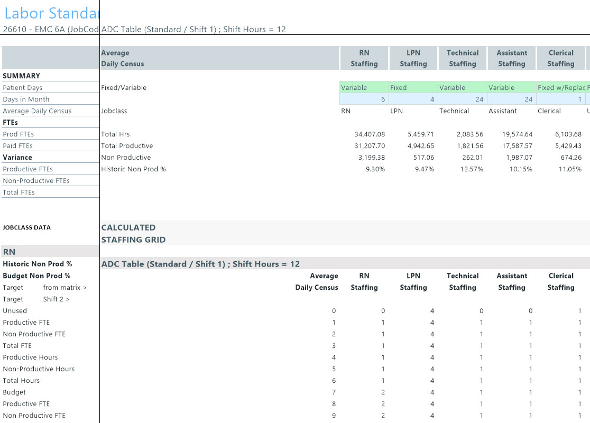Screen dimensions: 590x423
Task: Open the Technical Staffing Variable dropdown cell
Action: pos(462,88)
